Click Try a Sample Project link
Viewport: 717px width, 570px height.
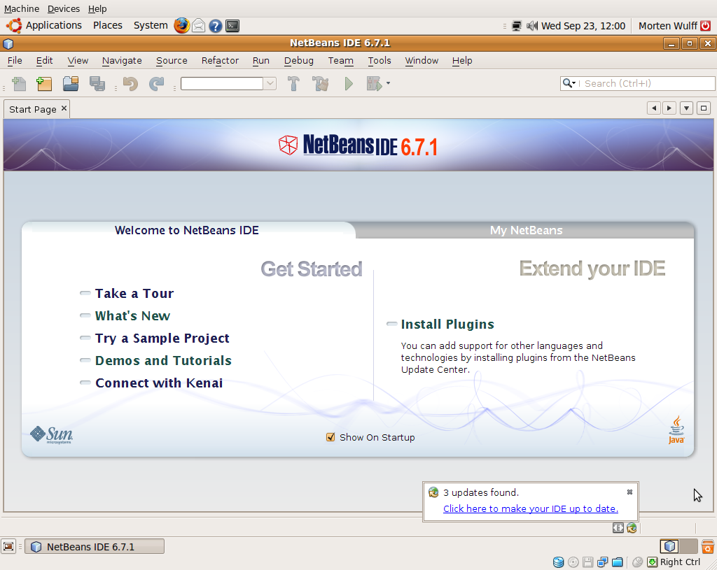click(x=162, y=338)
